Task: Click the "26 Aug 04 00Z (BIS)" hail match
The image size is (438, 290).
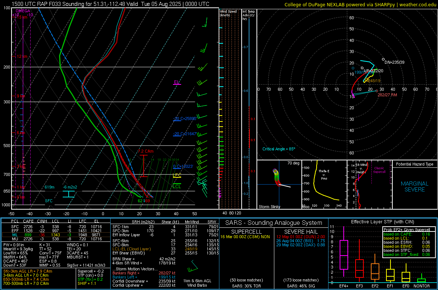Action: click(x=301, y=241)
